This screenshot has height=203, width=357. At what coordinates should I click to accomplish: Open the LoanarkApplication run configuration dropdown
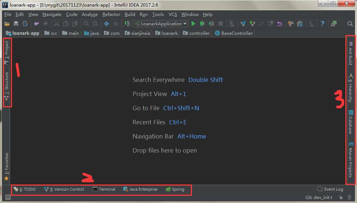pos(161,24)
